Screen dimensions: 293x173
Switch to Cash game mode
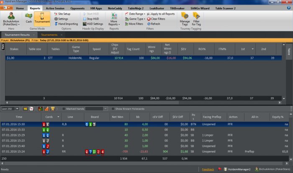point(29,18)
